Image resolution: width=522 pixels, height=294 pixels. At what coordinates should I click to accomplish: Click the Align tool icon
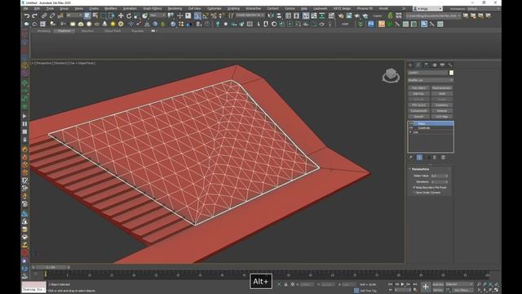[279, 16]
